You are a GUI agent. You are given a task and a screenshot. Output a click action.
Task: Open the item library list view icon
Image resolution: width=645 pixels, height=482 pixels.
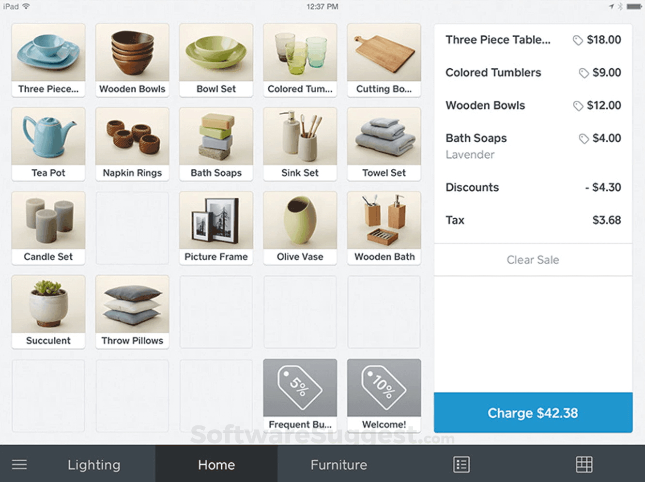[x=461, y=464]
